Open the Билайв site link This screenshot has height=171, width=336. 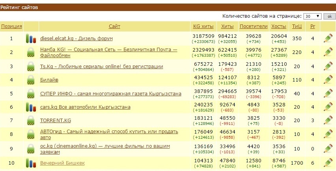49,80
